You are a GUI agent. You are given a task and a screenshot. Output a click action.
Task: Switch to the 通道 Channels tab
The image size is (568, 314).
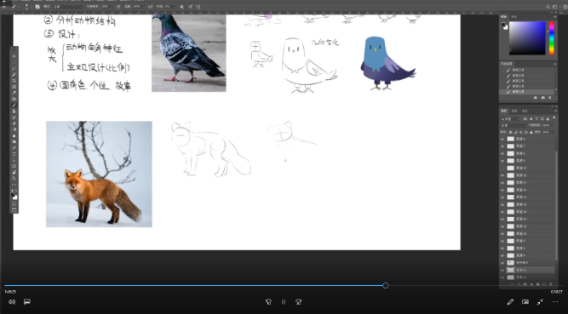(514, 111)
